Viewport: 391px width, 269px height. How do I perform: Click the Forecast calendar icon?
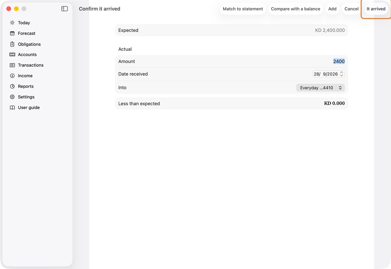[x=12, y=33]
